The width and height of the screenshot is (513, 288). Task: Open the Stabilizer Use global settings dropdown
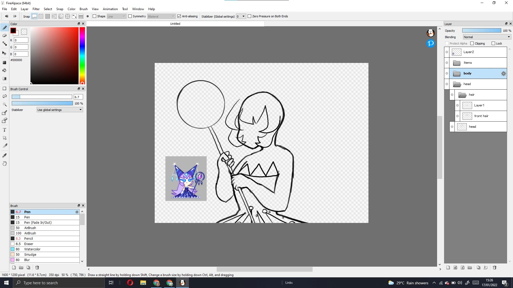(x=59, y=110)
